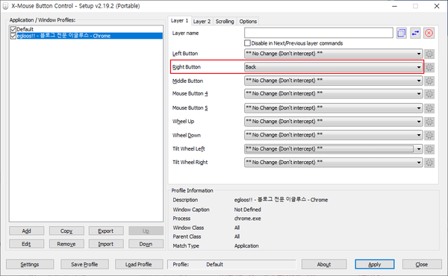Toggle the Default profile checkbox
Screen dimensions: 448x276
pyautogui.click(x=13, y=29)
